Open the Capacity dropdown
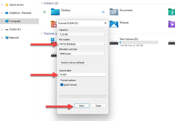Viewport: 175px width, 121px height. 82,34
